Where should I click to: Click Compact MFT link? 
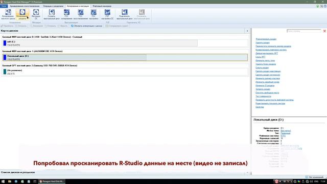coord(260,57)
